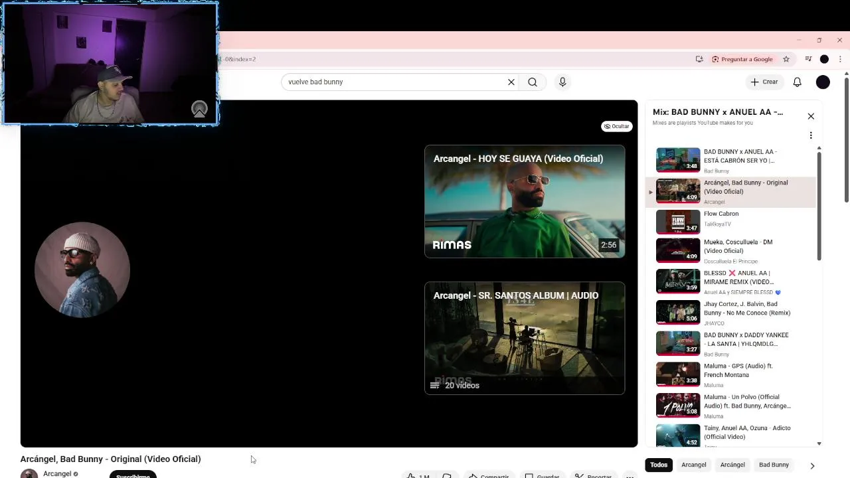Open the Mix playlist options menu
The height and width of the screenshot is (478, 850).
coord(811,135)
